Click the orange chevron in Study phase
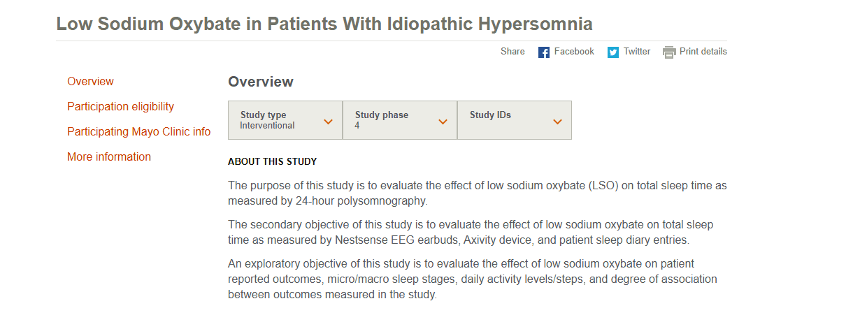This screenshot has height=322, width=846. click(x=443, y=122)
